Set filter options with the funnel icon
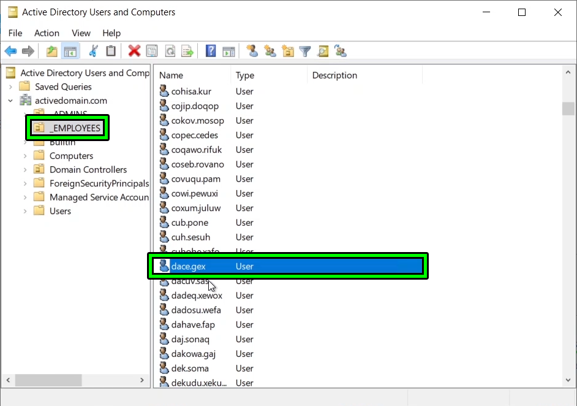The height and width of the screenshot is (406, 577). tap(304, 51)
